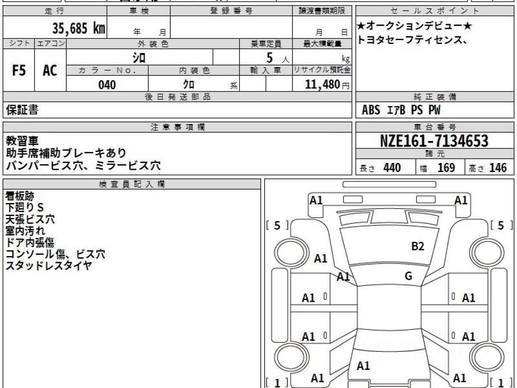Click the 走行 header cell
This screenshot has width=517, height=388.
point(55,11)
